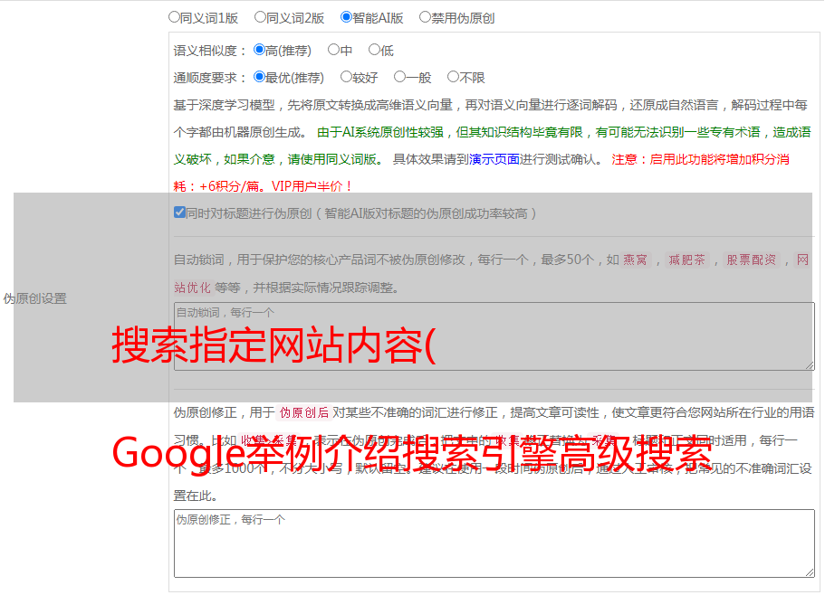This screenshot has width=825, height=595.
Task: Click the 站优化 highlighted keyword text
Action: 193,288
